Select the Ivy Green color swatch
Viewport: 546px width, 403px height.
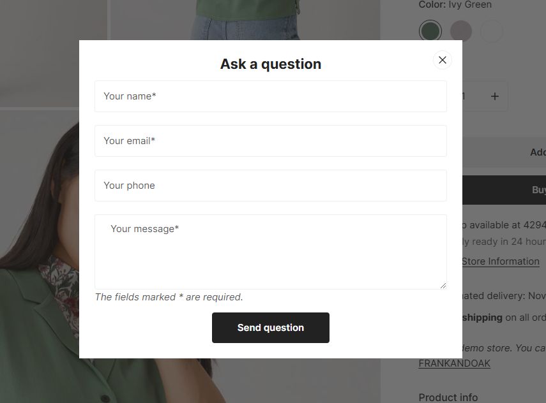click(x=430, y=31)
